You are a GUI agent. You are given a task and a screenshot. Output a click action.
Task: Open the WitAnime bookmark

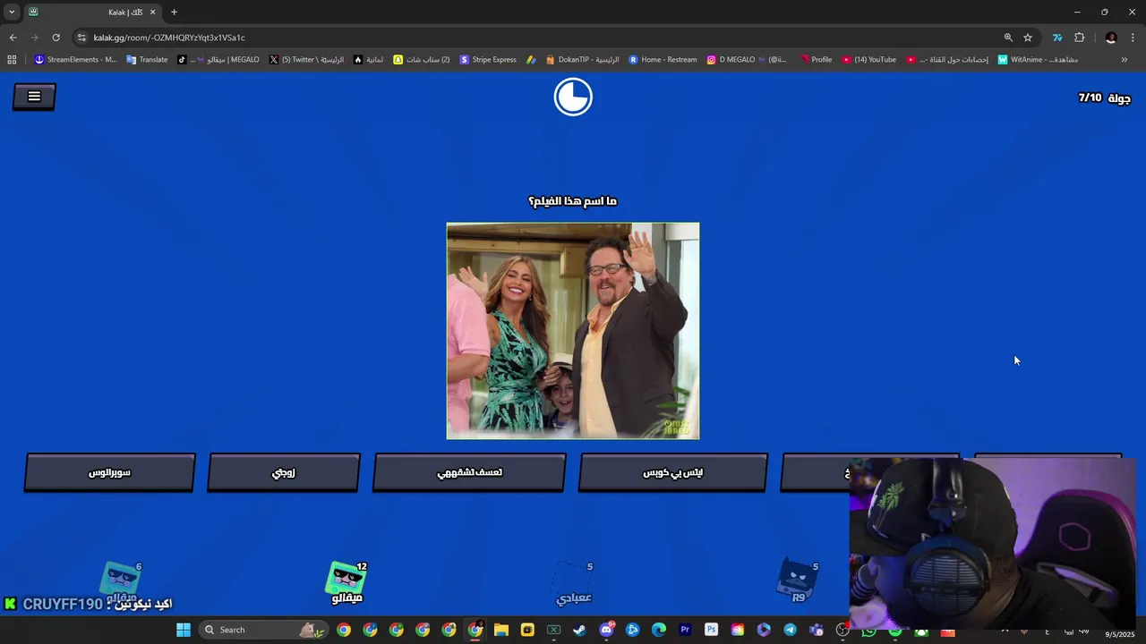[1038, 60]
